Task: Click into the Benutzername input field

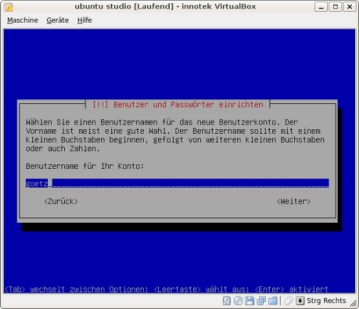Action: (x=177, y=183)
